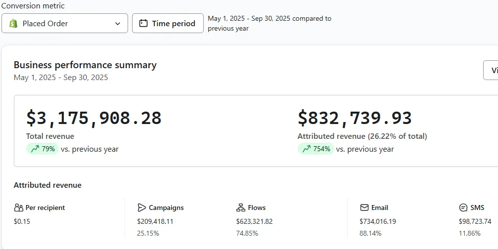Click the Campaigns paper plane icon

142,207
